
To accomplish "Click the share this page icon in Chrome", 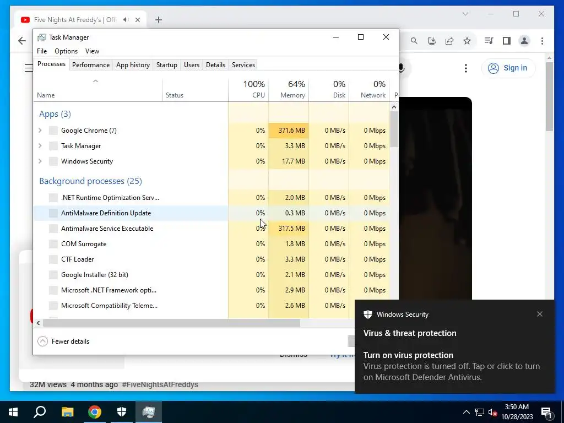I will [449, 41].
